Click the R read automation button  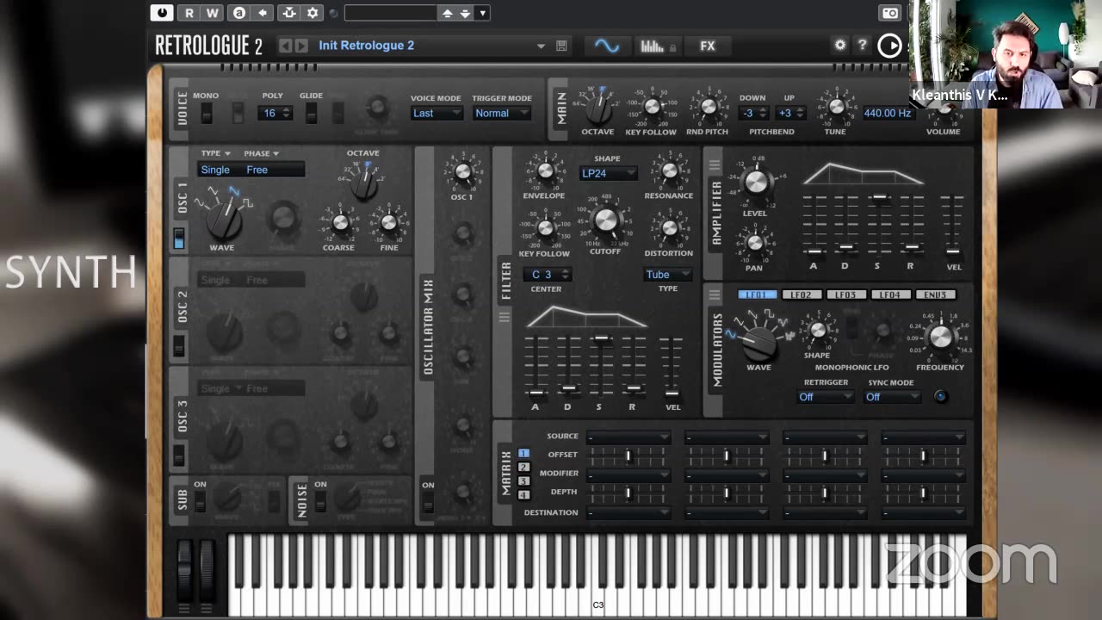coord(189,13)
